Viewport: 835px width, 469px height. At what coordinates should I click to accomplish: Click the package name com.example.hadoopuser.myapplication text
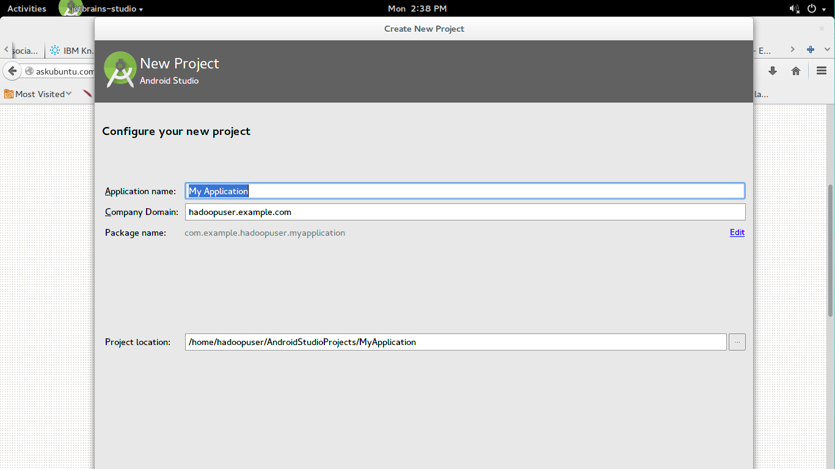(x=264, y=233)
